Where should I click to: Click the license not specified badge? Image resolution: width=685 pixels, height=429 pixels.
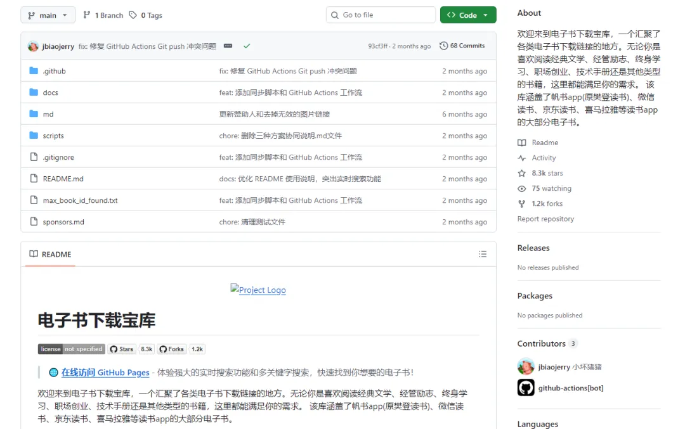click(x=72, y=349)
